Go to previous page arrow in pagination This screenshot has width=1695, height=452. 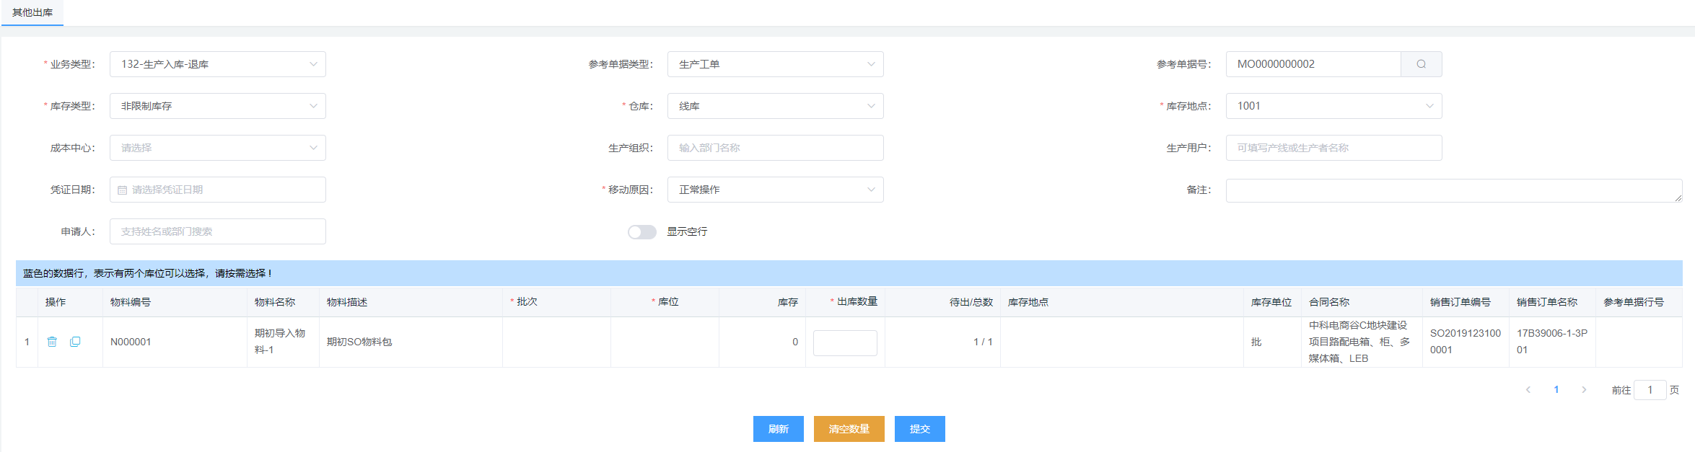pos(1528,390)
